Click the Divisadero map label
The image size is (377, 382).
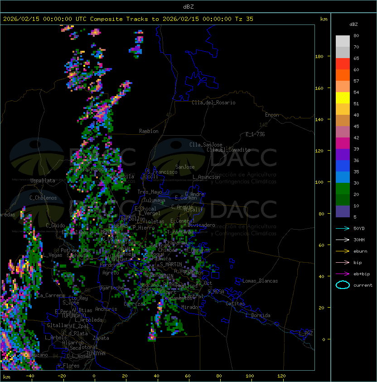(x=201, y=225)
